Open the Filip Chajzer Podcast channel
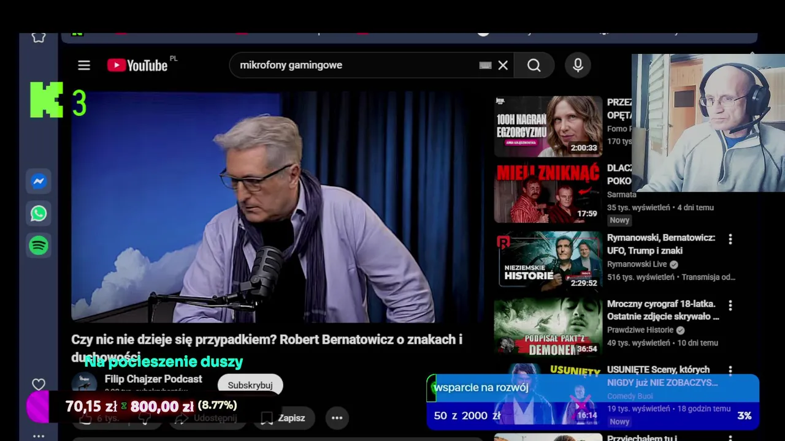This screenshot has width=785, height=441. click(x=153, y=379)
